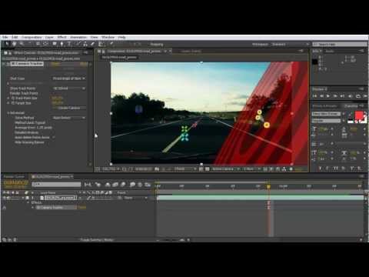Viewport: 369px width, 277px height.
Task: Click Toggle Switches / Modes button
Action: pyautogui.click(x=97, y=240)
